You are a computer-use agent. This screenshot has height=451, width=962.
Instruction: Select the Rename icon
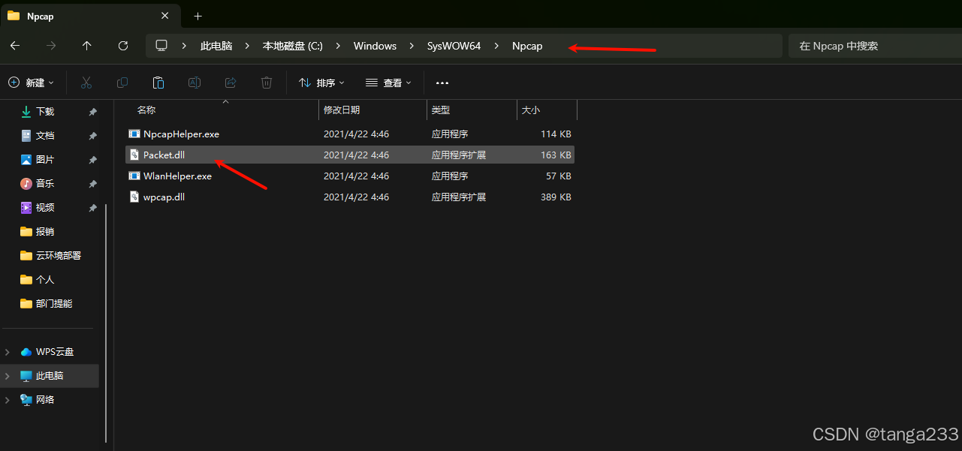[195, 83]
